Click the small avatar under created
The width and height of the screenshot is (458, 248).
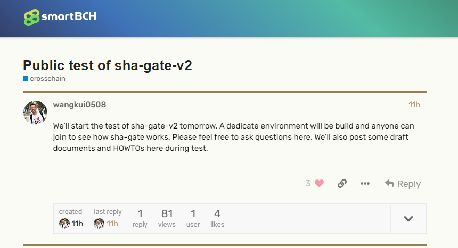pyautogui.click(x=64, y=224)
